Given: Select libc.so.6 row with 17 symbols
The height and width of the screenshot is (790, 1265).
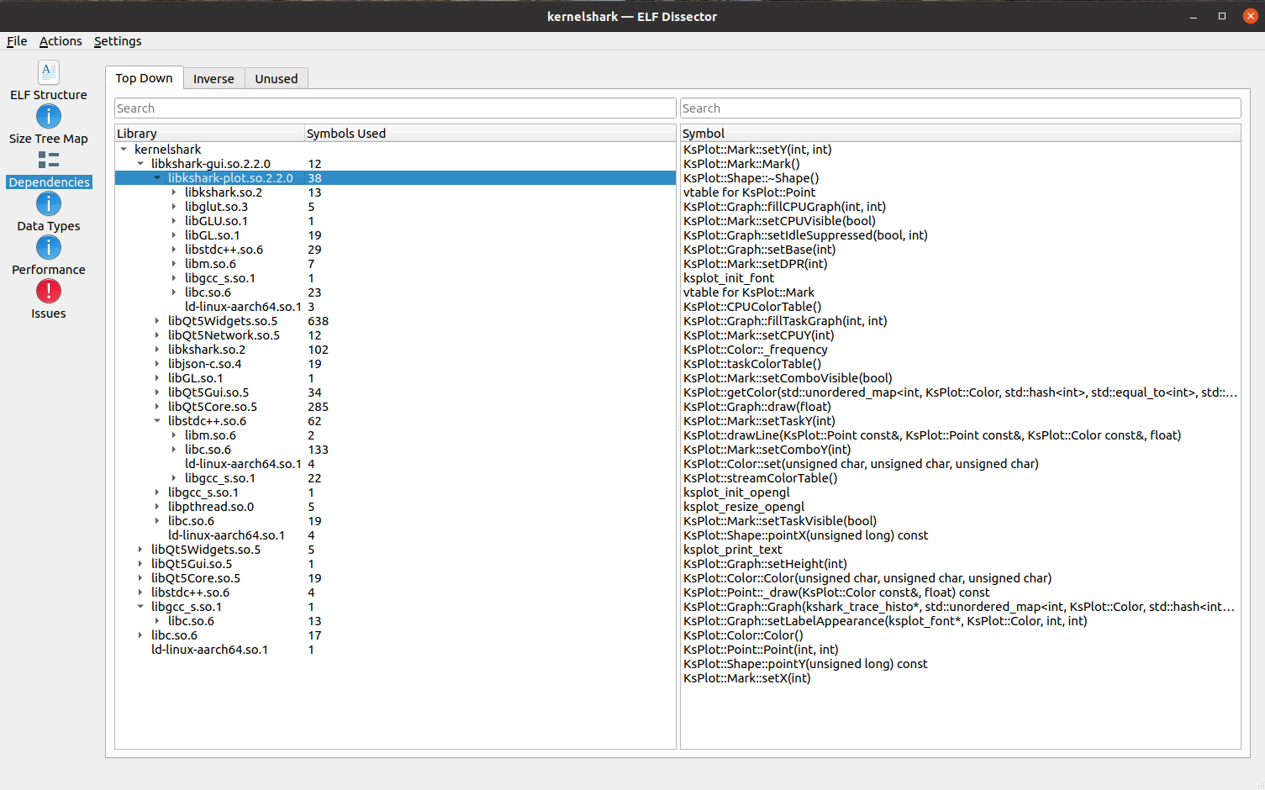Looking at the screenshot, I should pyautogui.click(x=395, y=635).
